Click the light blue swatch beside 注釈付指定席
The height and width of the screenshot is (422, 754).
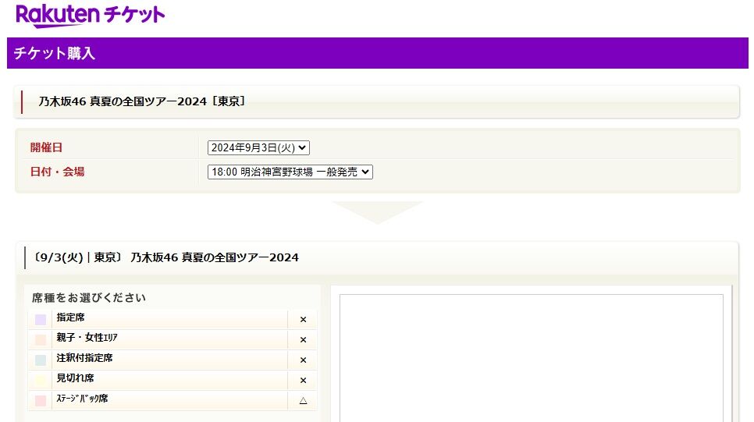41,360
